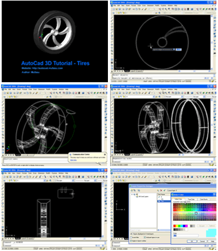Toggle SNAP in the Layer Manager window's status bar
218x251 pixels.
pyautogui.click(x=146, y=249)
